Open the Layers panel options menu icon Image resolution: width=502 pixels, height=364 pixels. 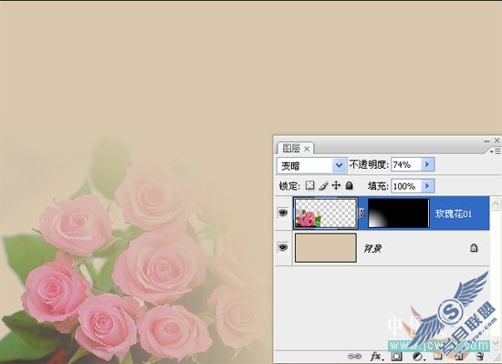(x=495, y=151)
